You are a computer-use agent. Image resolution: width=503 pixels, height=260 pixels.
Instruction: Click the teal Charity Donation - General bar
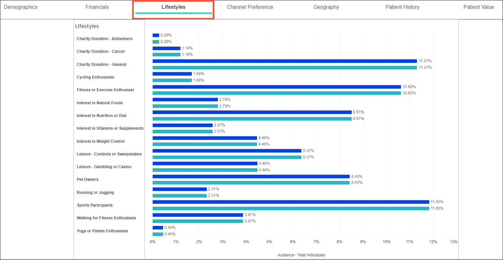284,67
